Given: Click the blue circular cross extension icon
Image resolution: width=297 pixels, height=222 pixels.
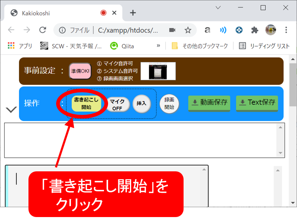Looking at the screenshot, I should [239, 30].
